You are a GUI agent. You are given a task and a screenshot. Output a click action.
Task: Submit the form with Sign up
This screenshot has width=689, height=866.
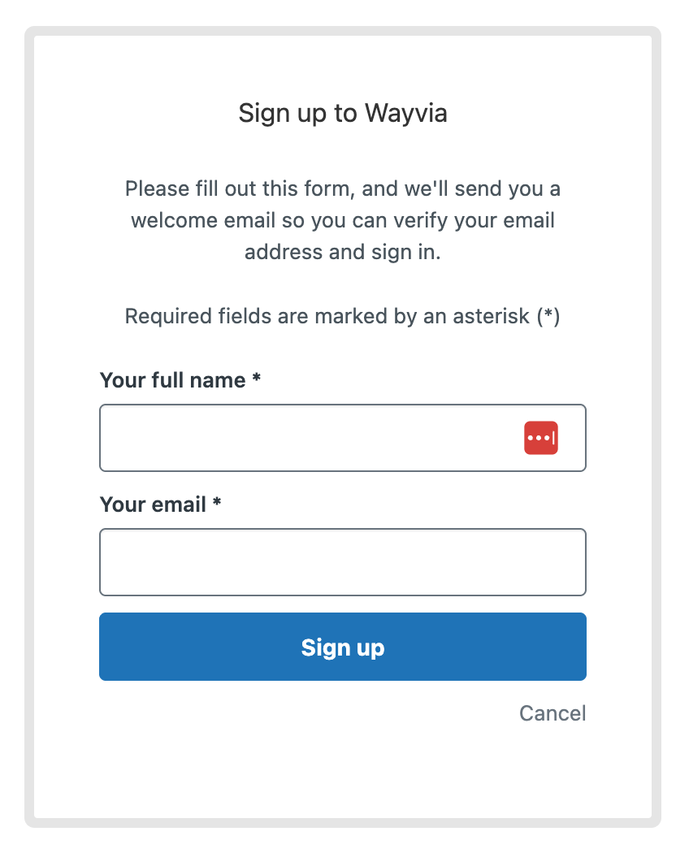coord(342,647)
